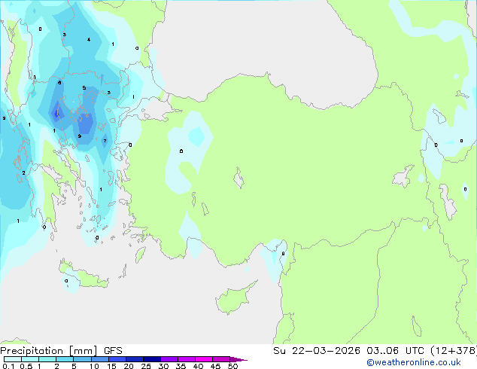The image size is (477, 369).
Task: Select the 1–2 mm legend color box
Action: pos(47,359)
